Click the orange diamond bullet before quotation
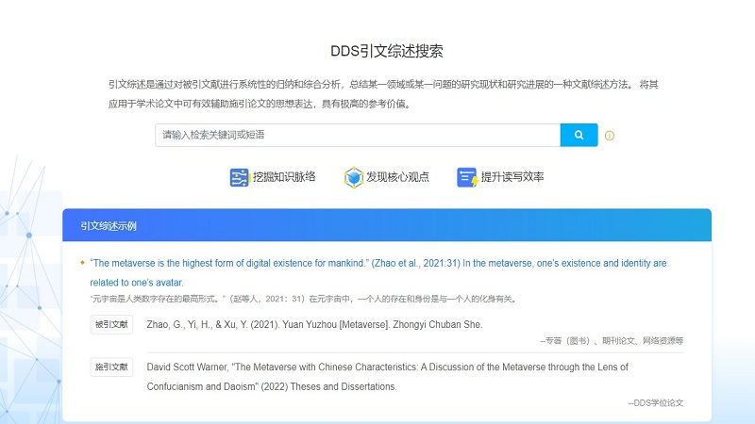755x424 pixels. pos(82,263)
